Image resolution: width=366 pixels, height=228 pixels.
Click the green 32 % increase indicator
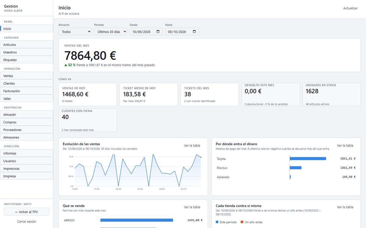[70, 65]
